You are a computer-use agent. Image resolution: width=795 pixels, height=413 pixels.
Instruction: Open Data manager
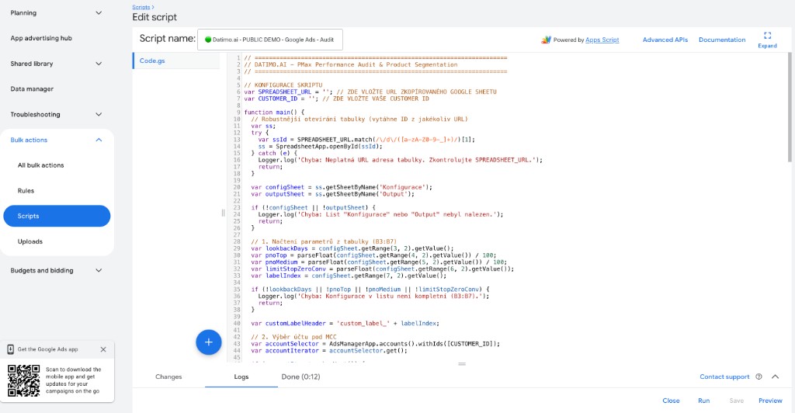pos(32,88)
